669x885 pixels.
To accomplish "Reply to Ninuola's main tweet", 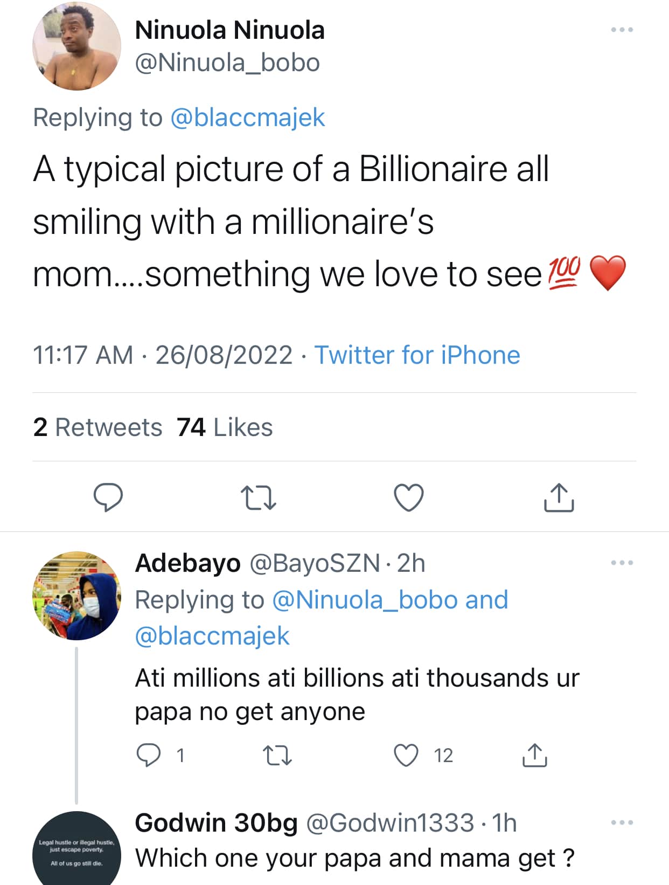I will click(x=108, y=497).
